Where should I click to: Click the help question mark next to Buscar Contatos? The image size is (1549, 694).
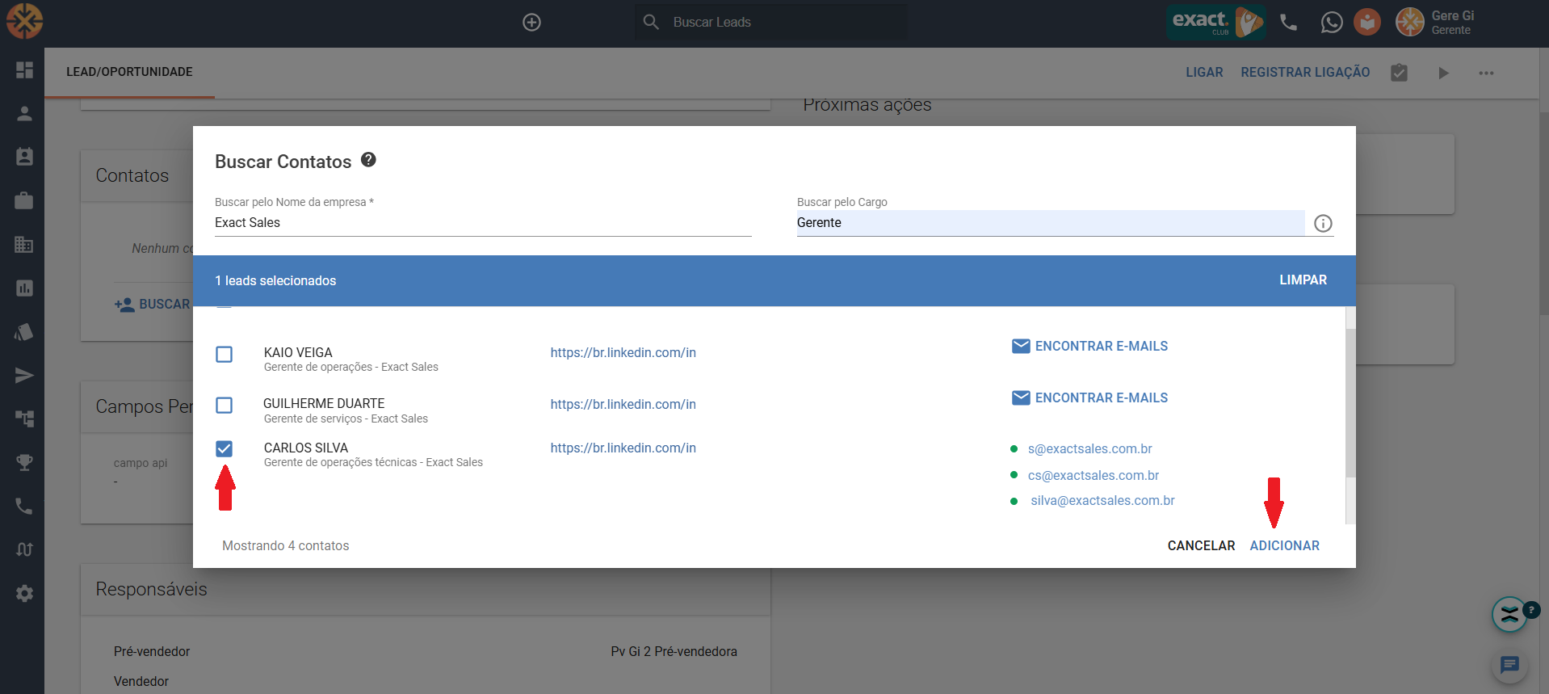(368, 159)
